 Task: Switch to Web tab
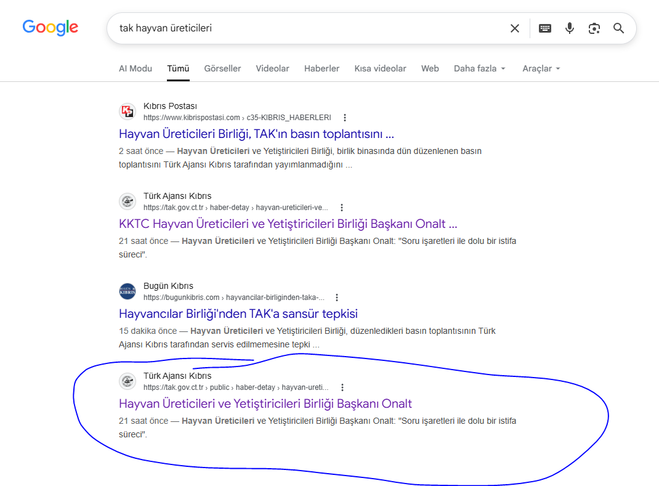point(430,68)
